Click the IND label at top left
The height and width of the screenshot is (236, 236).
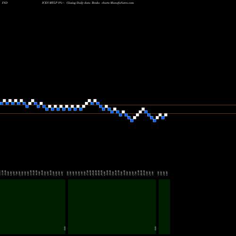5,3
